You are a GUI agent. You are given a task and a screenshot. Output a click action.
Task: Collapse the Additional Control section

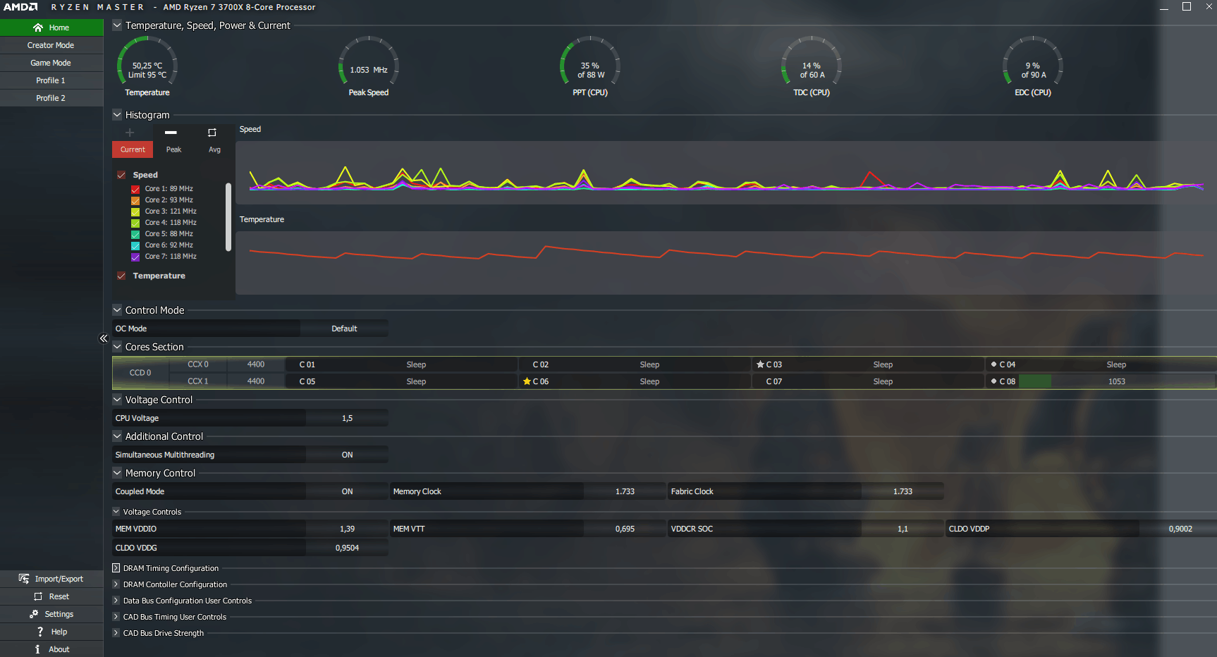(117, 436)
